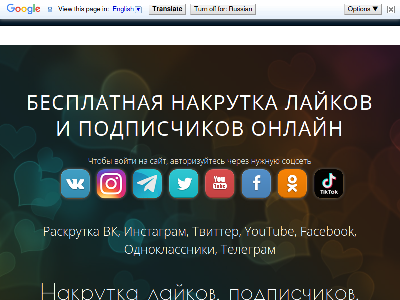
Task: Click the 'View this page in:' label
Action: click(x=83, y=9)
